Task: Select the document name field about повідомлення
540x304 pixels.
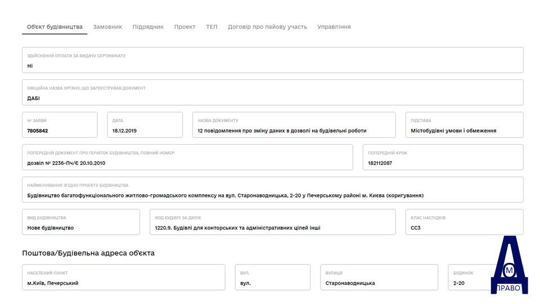Action: coord(294,125)
